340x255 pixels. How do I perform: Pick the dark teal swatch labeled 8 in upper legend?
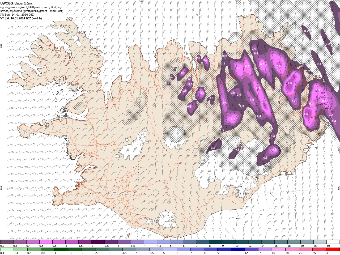(215, 242)
